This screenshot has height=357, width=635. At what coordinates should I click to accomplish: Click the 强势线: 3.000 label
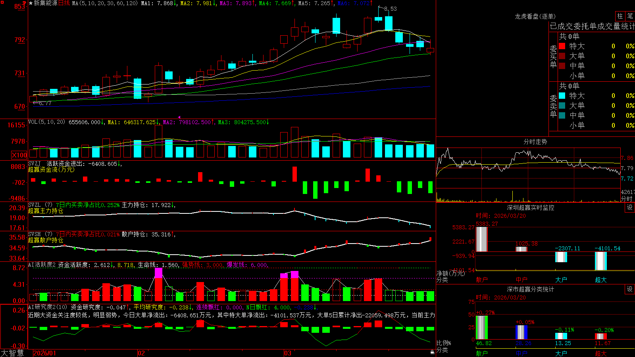coord(202,265)
